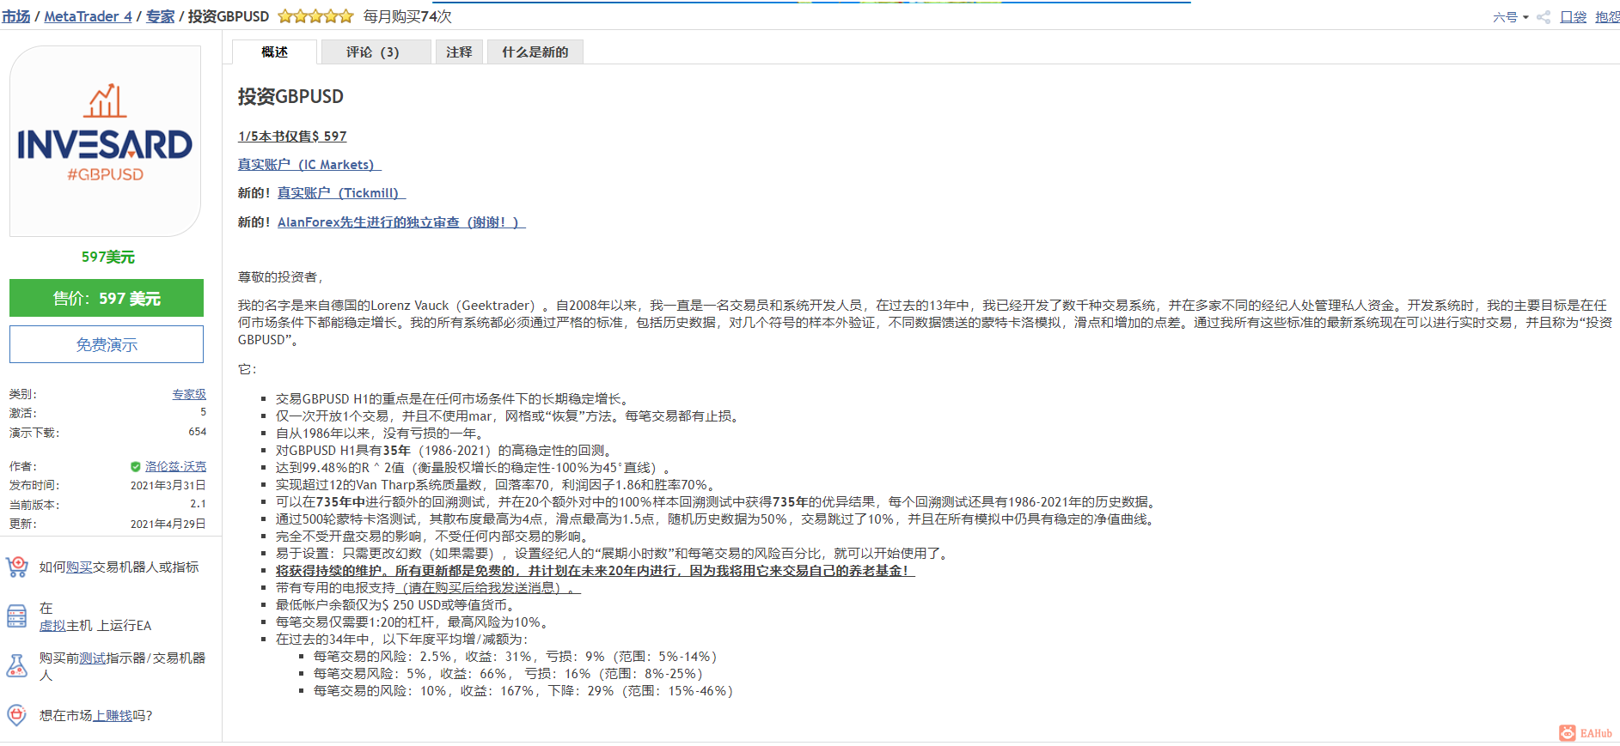Click the 虚拟主机 link in the sidebar
Image resolution: width=1620 pixels, height=746 pixels.
52,626
